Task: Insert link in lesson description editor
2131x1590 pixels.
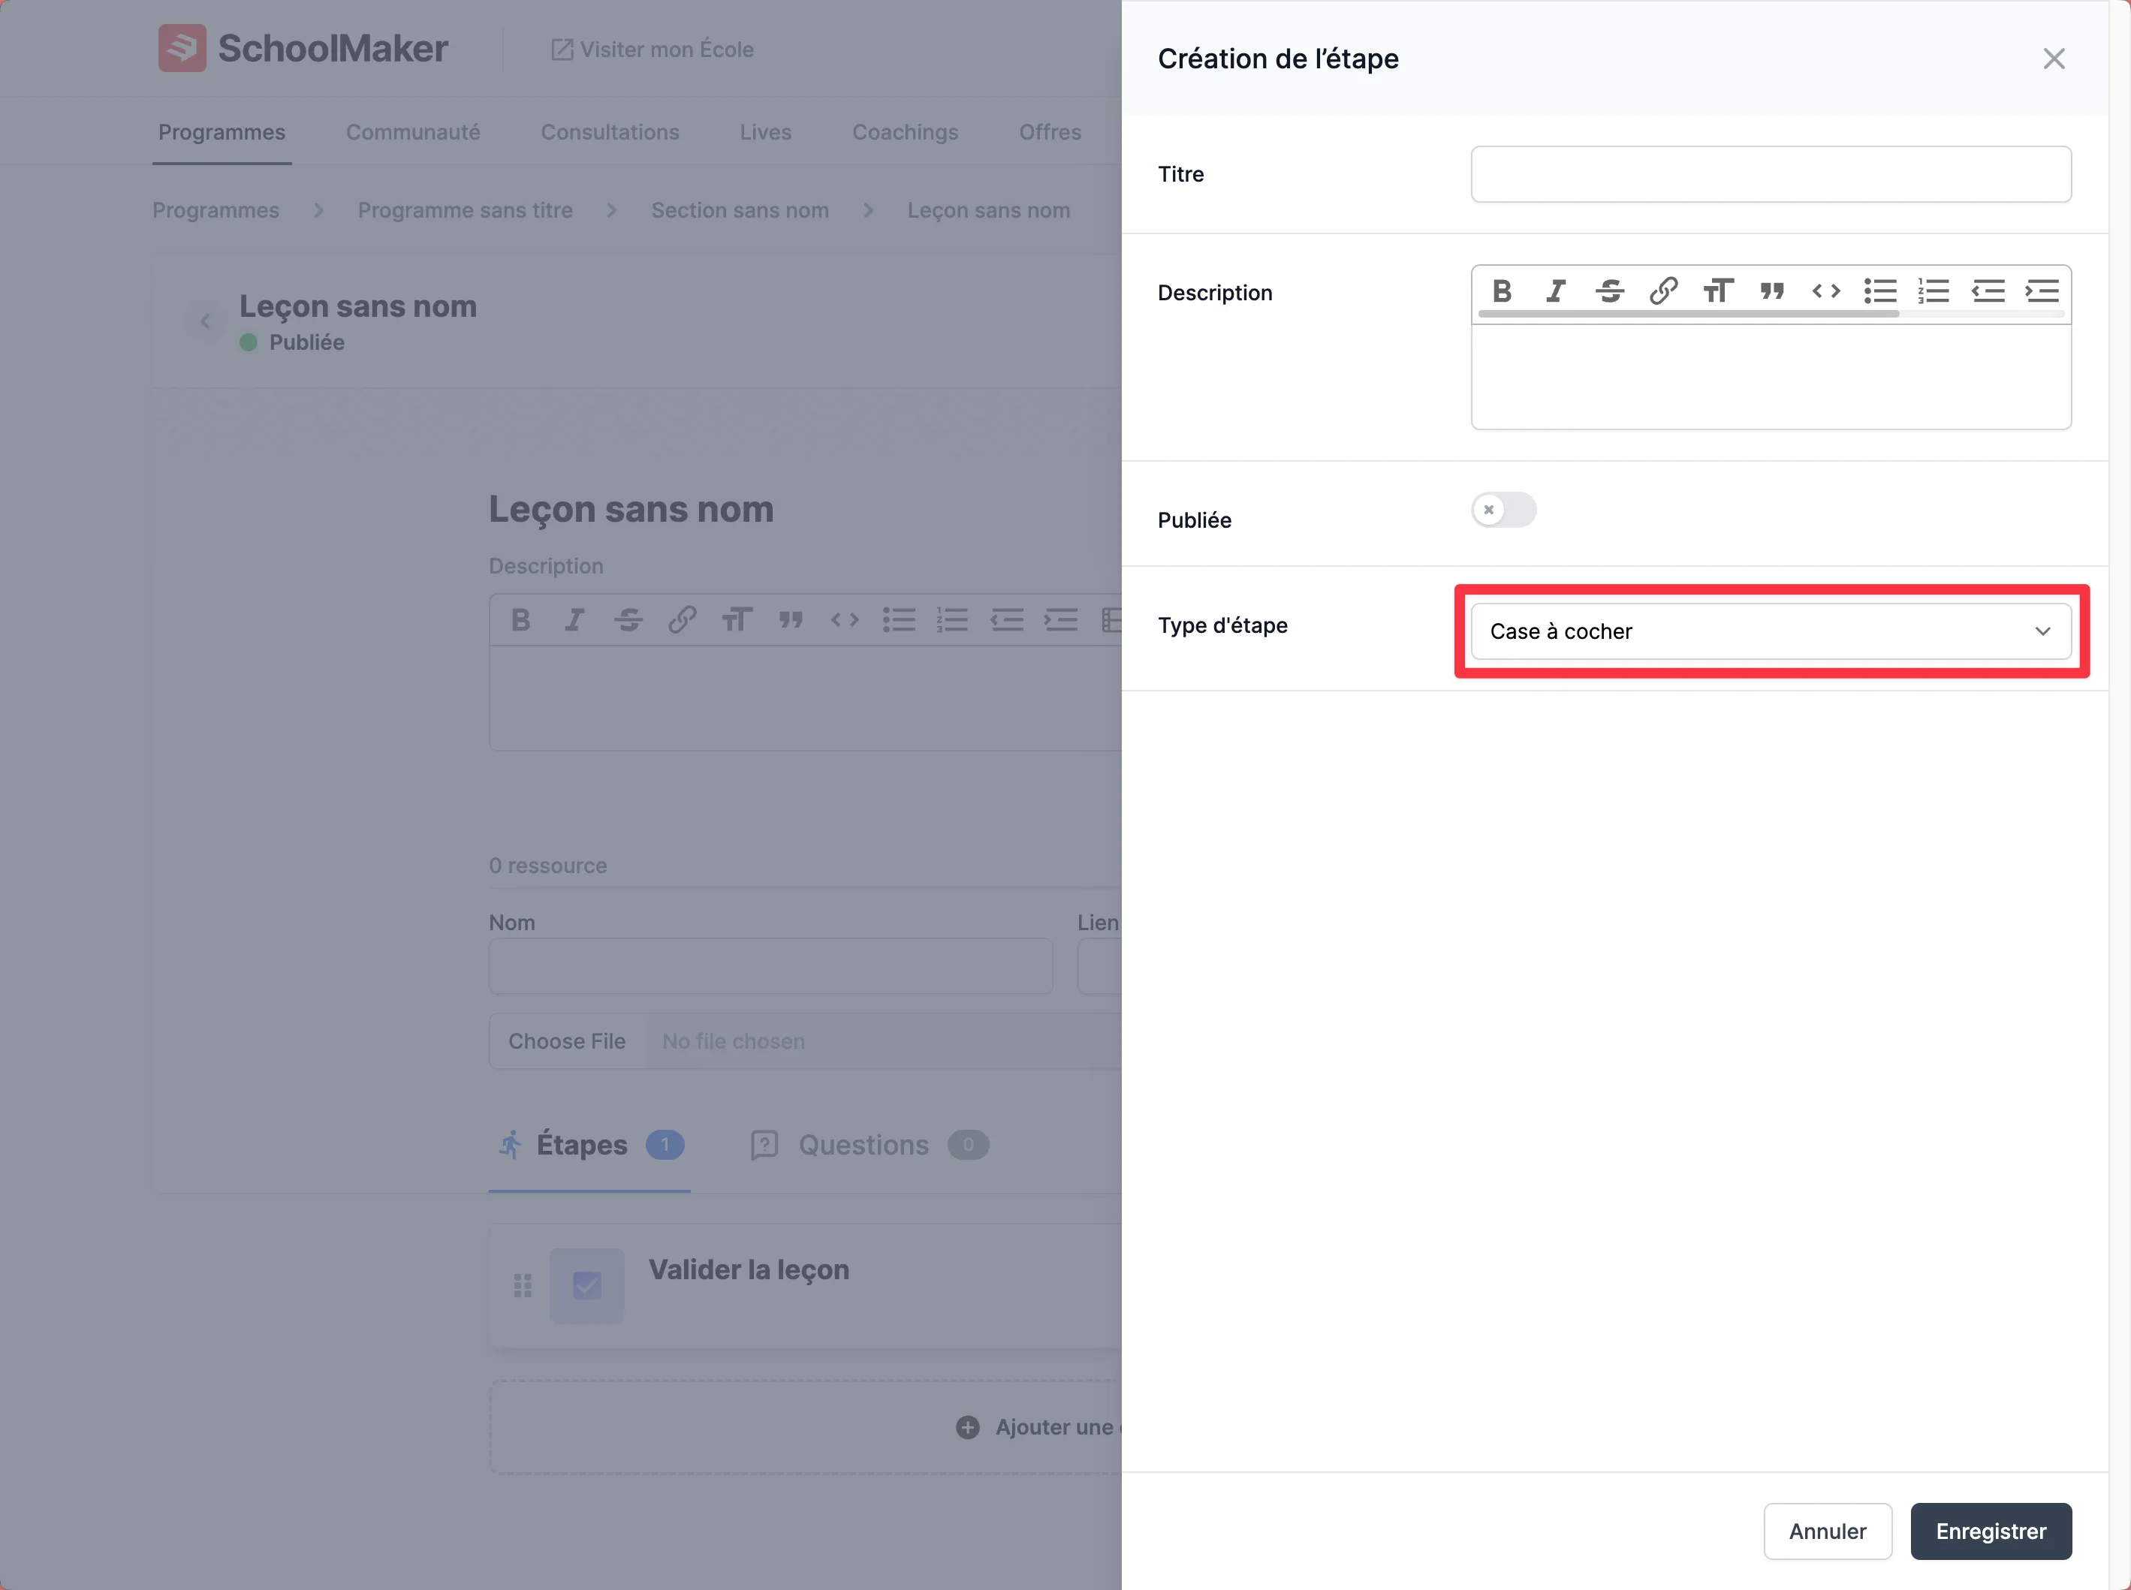Action: pyautogui.click(x=683, y=620)
